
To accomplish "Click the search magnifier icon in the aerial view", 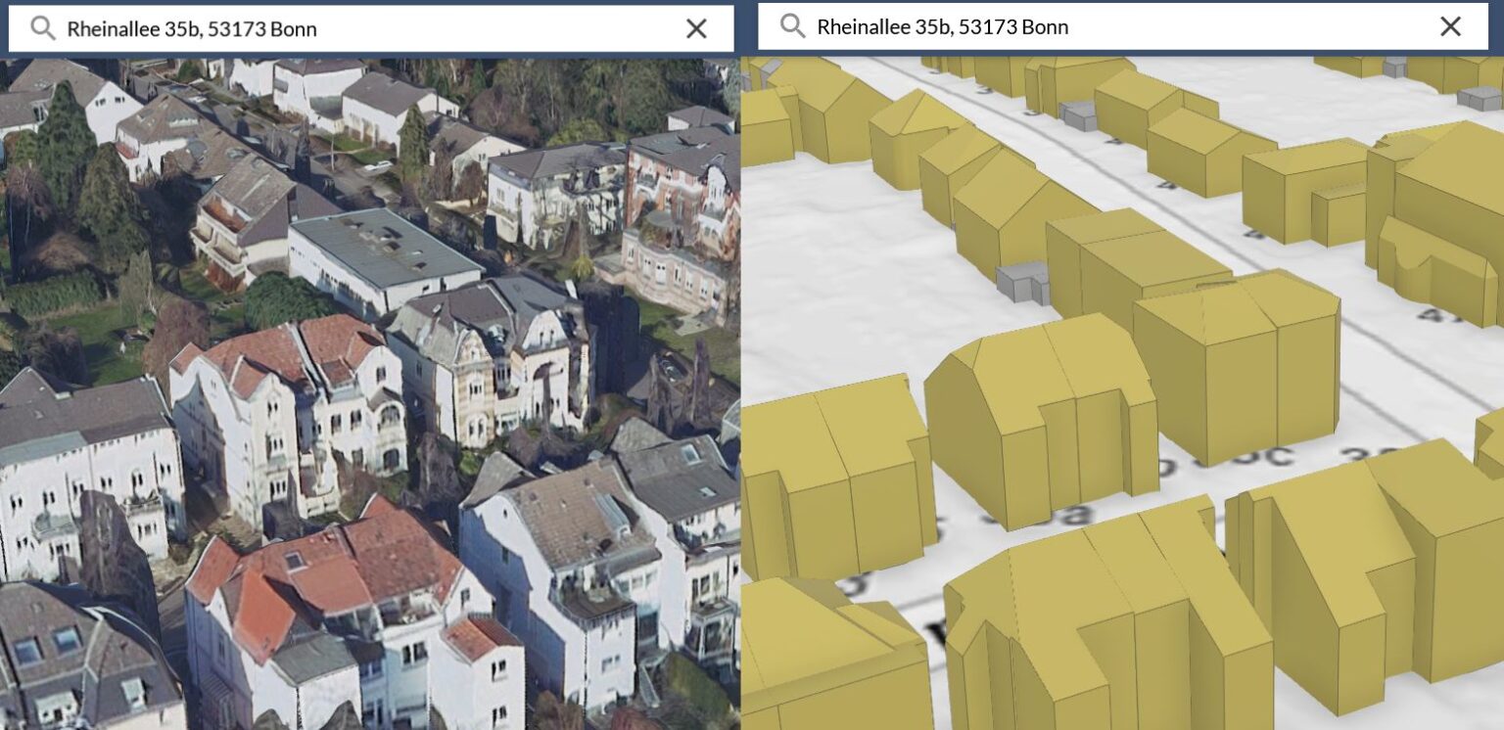I will coord(43,28).
